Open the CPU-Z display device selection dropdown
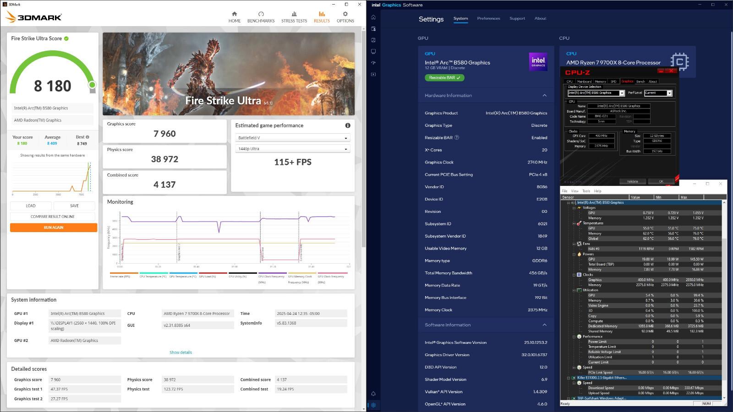The image size is (733, 412). [596, 93]
